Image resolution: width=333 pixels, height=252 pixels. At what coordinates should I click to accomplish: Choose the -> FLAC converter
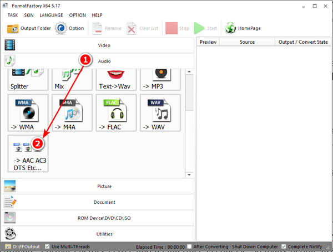pos(116,113)
